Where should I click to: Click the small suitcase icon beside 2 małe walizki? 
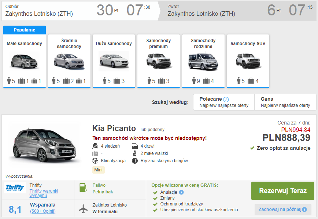135,153
